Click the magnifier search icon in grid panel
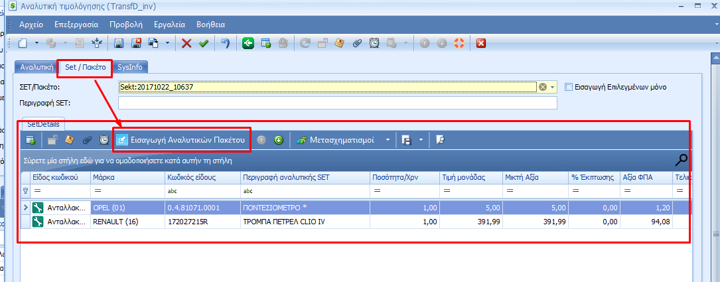Viewport: 720px width, 282px height. [x=682, y=159]
